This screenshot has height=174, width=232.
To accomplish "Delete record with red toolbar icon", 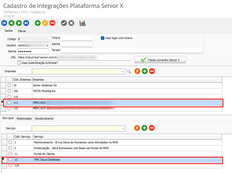I will 52,23.
